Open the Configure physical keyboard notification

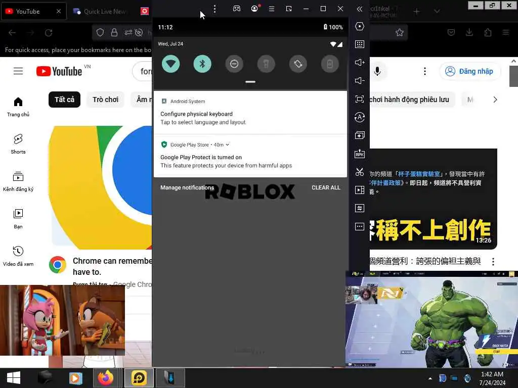point(250,113)
